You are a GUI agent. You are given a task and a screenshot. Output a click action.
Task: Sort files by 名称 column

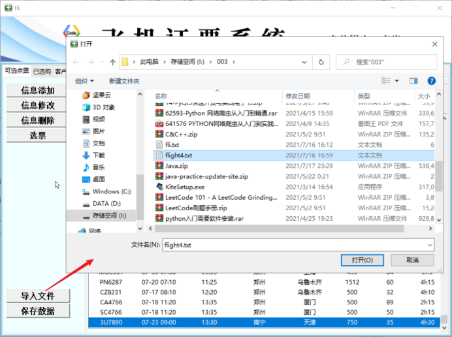pos(161,96)
